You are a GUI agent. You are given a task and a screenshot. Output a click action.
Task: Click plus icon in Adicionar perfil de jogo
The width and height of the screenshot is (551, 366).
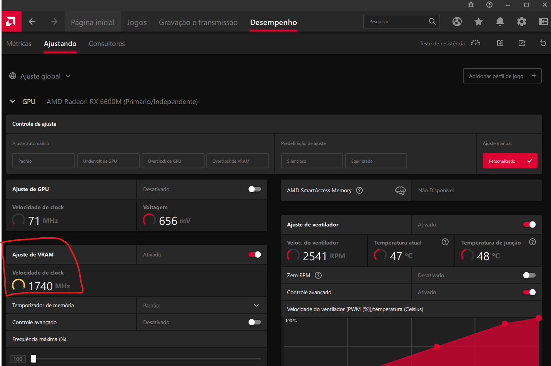point(534,76)
